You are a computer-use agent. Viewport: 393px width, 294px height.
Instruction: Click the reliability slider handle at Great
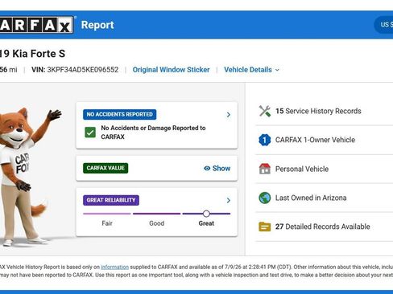pos(206,214)
